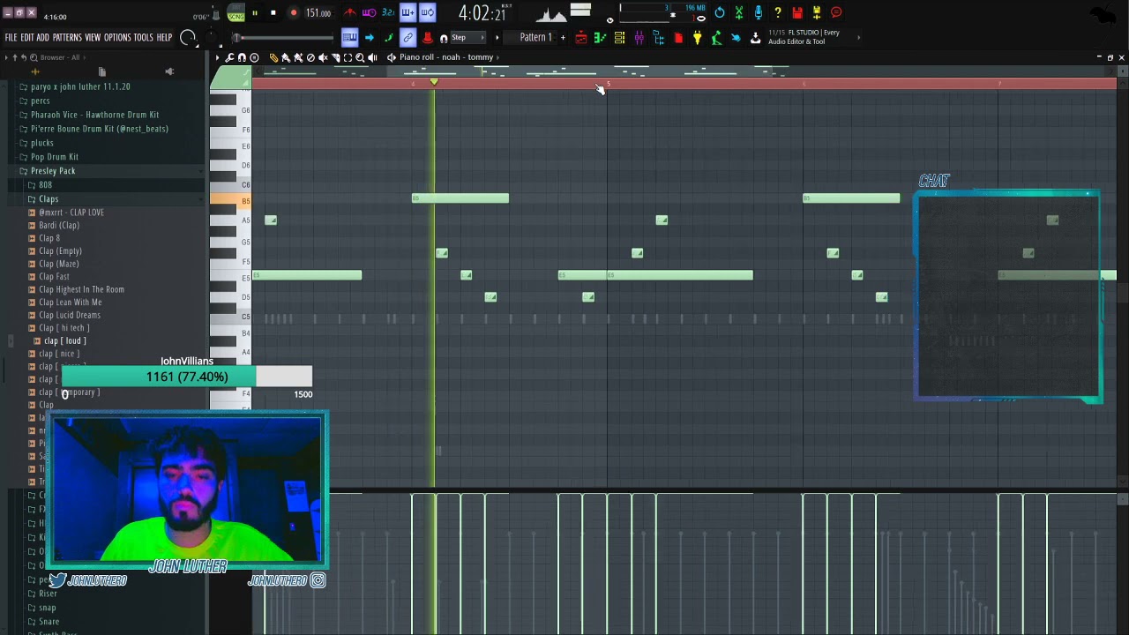Click the green tempo tapper icon

click(x=717, y=38)
